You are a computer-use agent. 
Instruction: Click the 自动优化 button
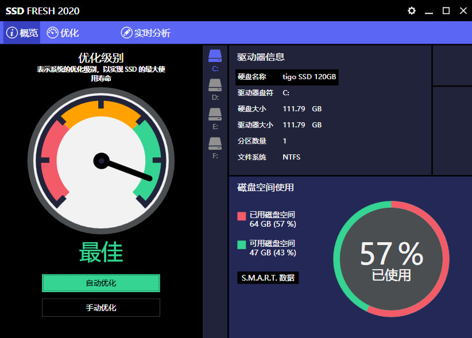[100, 283]
